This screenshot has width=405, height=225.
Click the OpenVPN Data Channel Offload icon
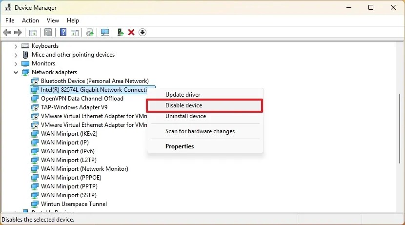click(35, 99)
